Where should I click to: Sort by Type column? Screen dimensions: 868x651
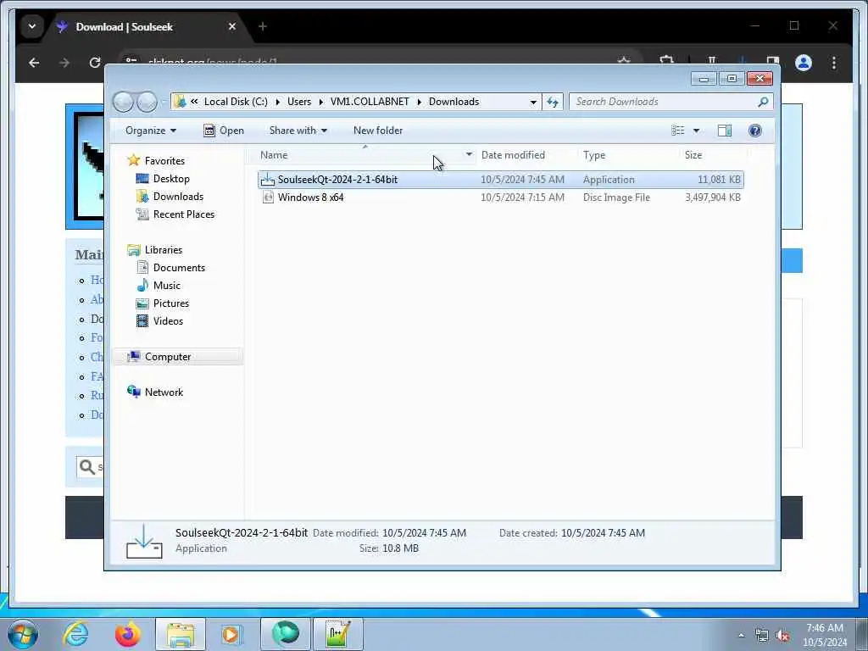pyautogui.click(x=594, y=155)
